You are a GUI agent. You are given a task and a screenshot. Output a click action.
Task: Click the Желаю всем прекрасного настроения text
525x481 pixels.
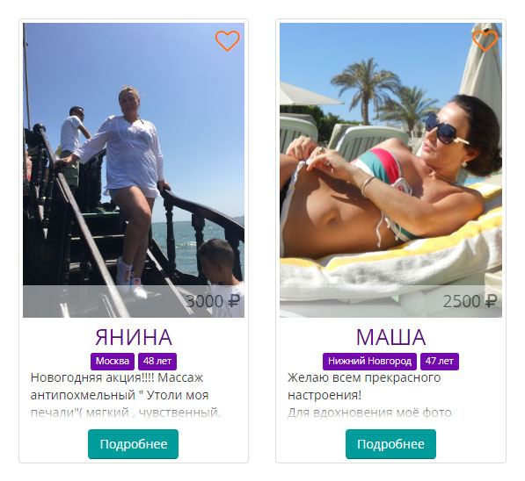click(x=364, y=386)
